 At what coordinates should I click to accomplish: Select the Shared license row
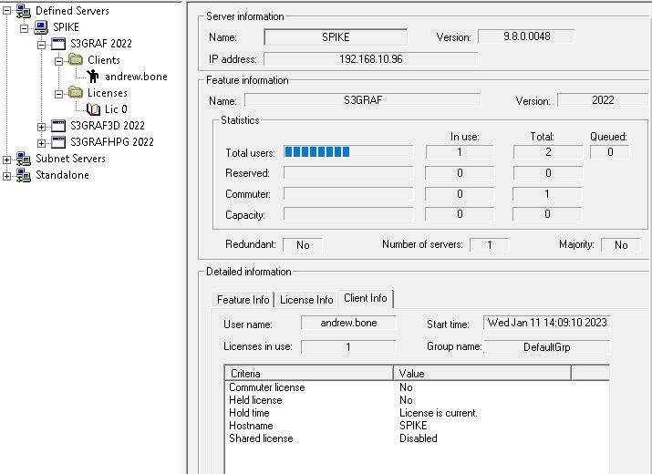pos(417,438)
